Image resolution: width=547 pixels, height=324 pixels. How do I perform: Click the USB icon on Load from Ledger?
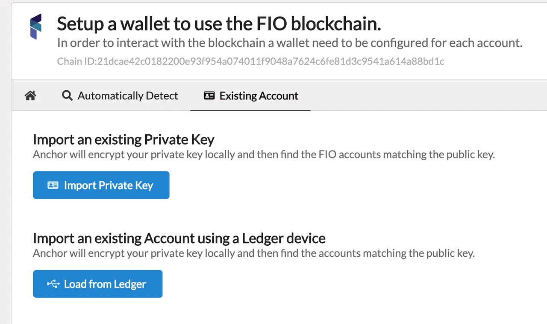point(53,284)
